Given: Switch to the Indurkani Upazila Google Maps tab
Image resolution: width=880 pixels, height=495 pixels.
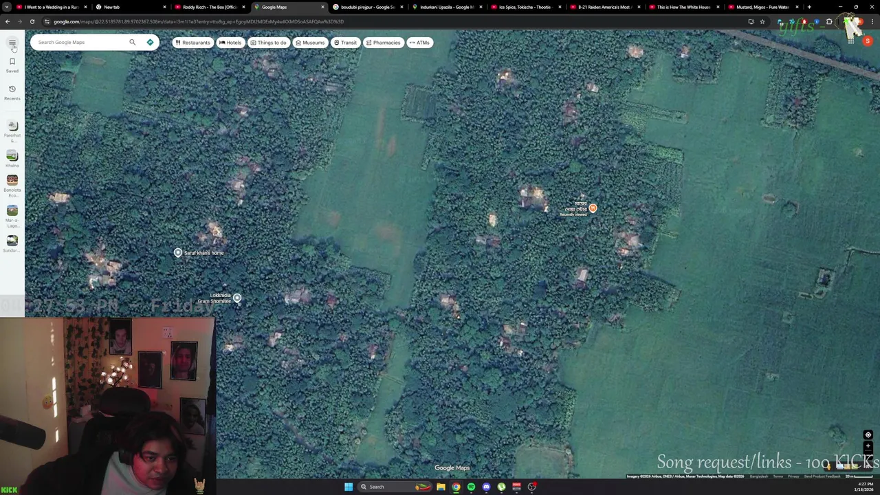Looking at the screenshot, I should click(446, 7).
